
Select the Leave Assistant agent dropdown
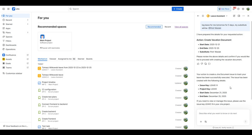point(217,16)
